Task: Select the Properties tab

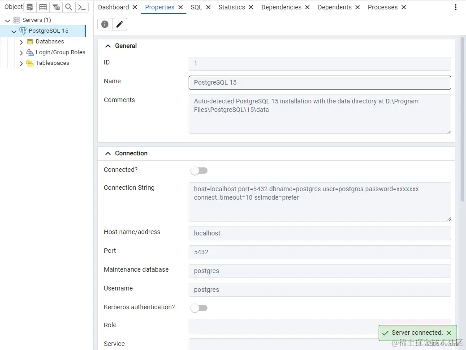Action: [160, 7]
